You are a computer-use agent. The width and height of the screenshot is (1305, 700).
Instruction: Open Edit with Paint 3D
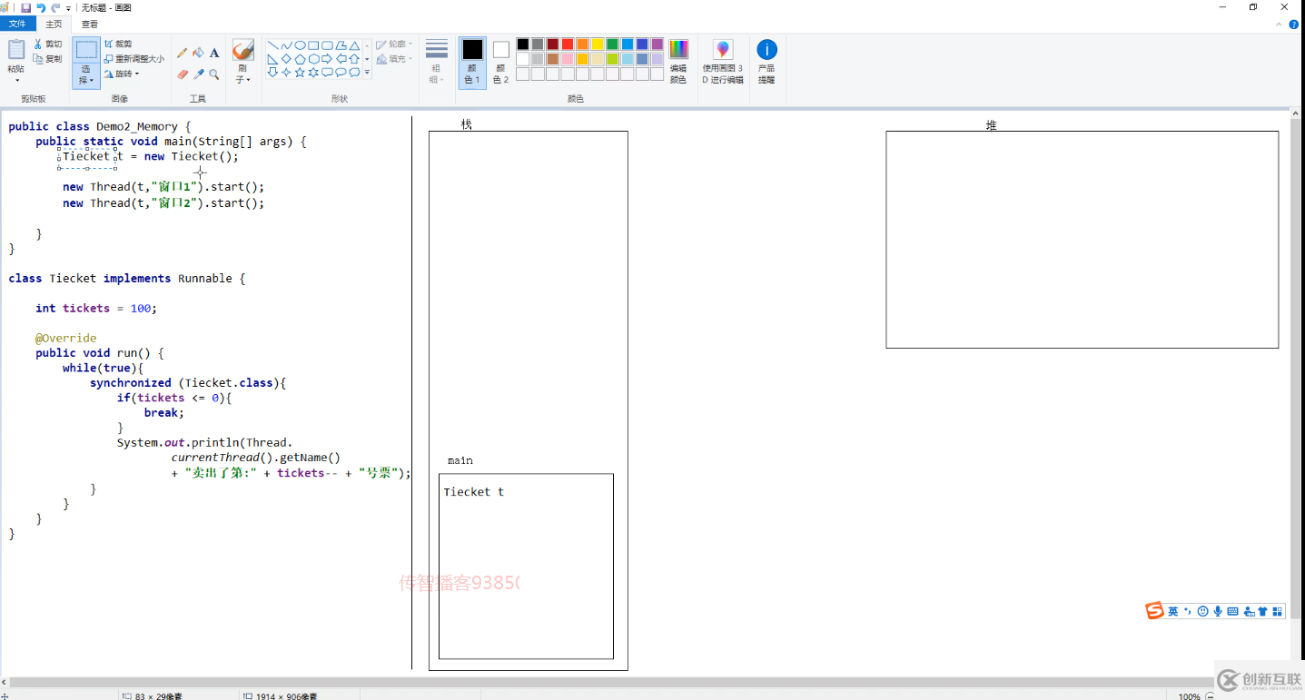[x=722, y=62]
